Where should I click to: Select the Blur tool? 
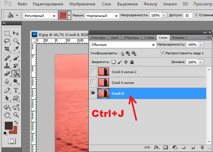(x=7, y=81)
